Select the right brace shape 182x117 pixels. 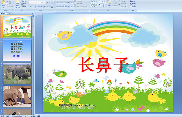(x=103, y=6)
